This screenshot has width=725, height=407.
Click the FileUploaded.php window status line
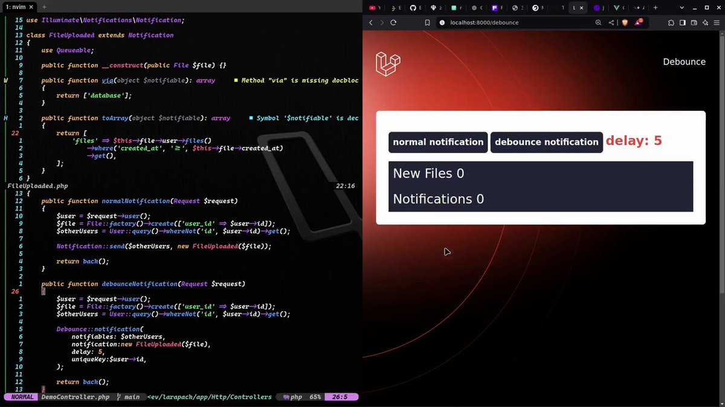[181, 186]
